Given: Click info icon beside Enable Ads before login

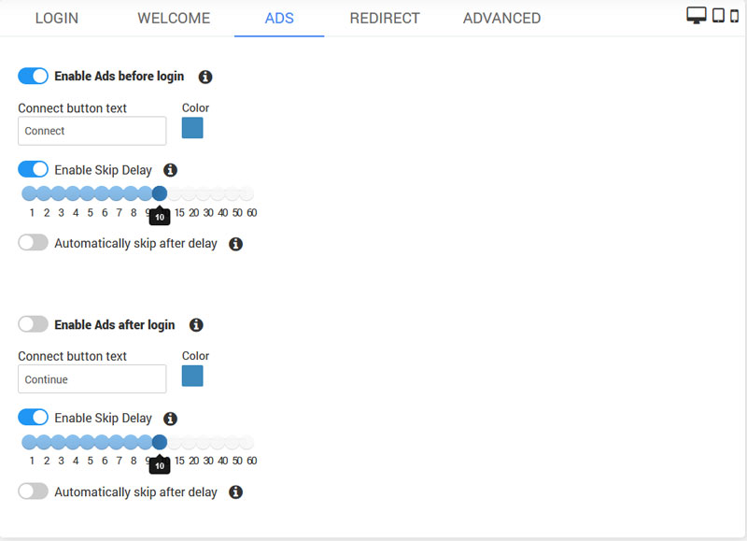Looking at the screenshot, I should [x=205, y=77].
